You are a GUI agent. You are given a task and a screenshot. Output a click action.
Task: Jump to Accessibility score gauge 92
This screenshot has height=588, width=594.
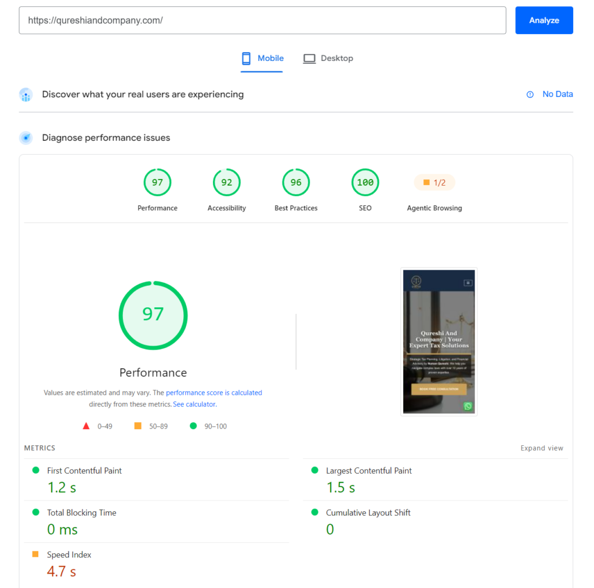point(227,183)
